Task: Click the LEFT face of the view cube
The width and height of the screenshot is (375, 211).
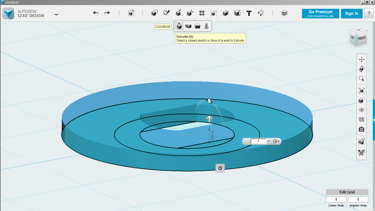Action: [353, 37]
